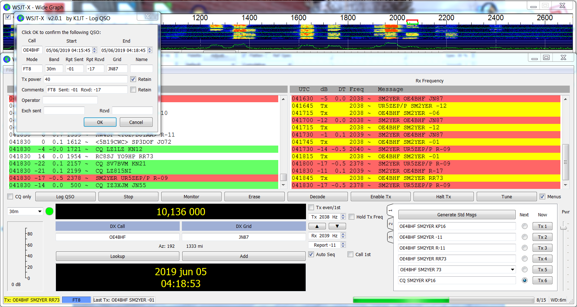Click the Stop button
This screenshot has height=307, width=577.
point(128,196)
